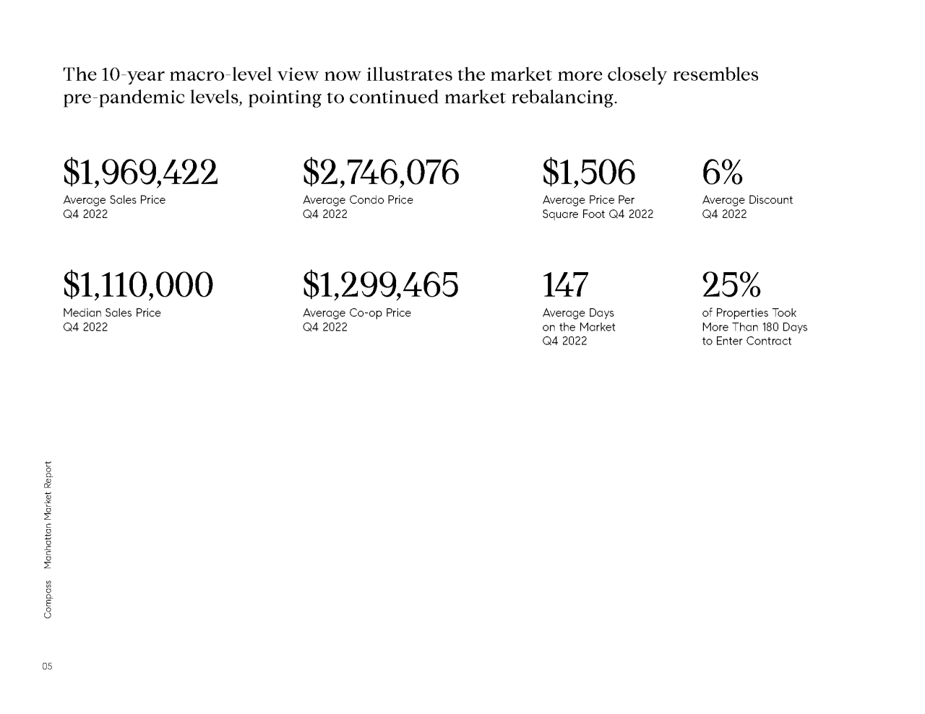Click the Average Sales Price Q4 2022 label
Screen dimensions: 925x714
114,207
